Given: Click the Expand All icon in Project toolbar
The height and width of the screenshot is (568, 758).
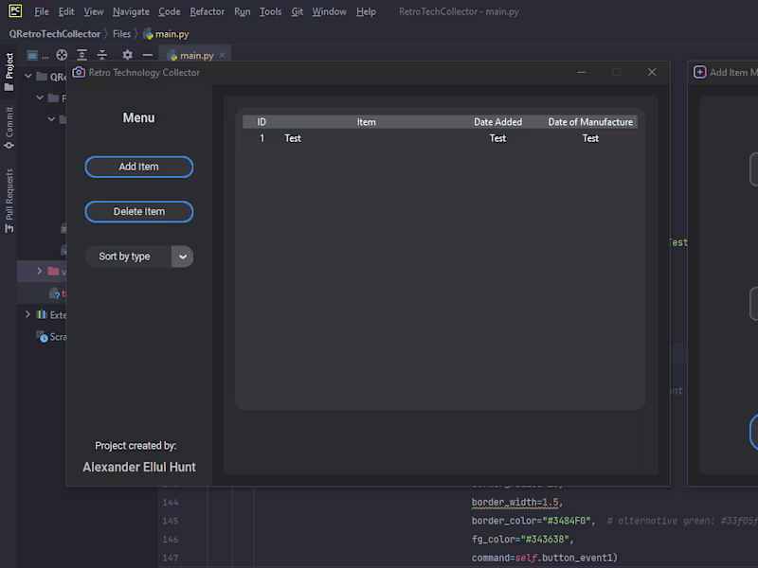Looking at the screenshot, I should (x=82, y=55).
